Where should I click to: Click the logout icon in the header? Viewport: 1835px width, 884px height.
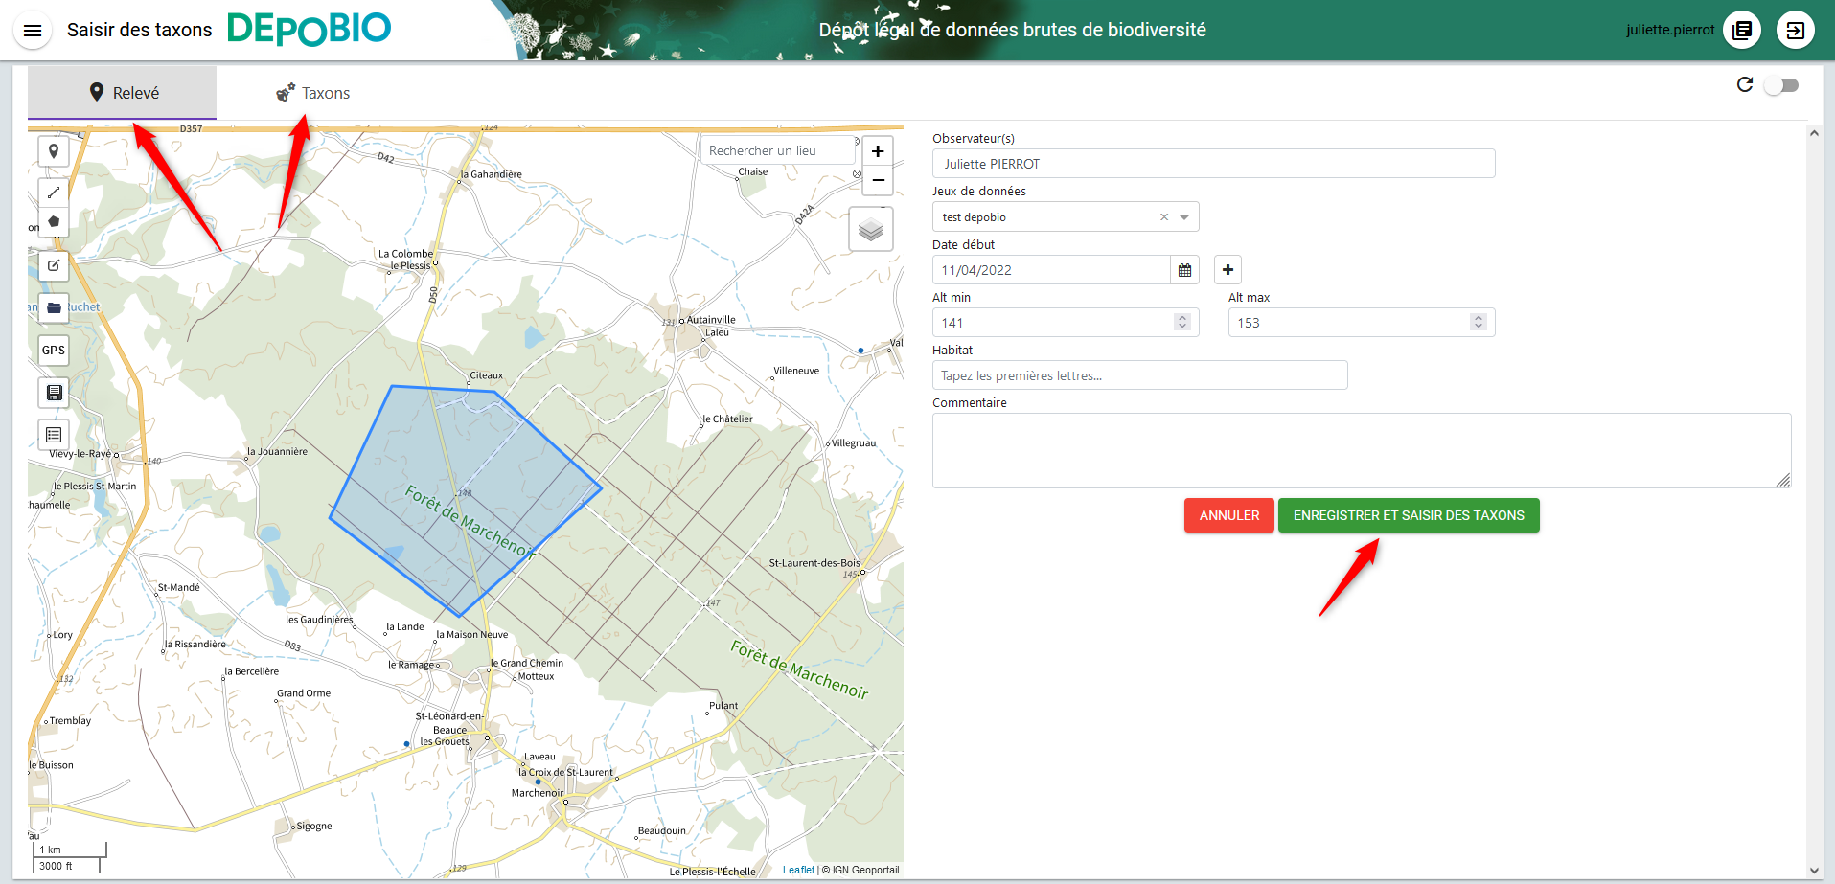point(1796,30)
